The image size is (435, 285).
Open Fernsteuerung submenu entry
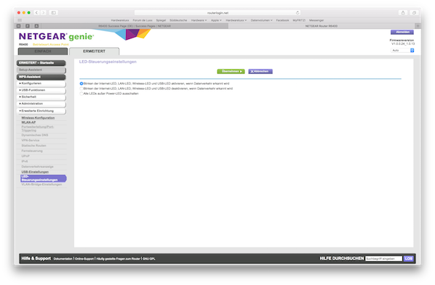coord(32,151)
